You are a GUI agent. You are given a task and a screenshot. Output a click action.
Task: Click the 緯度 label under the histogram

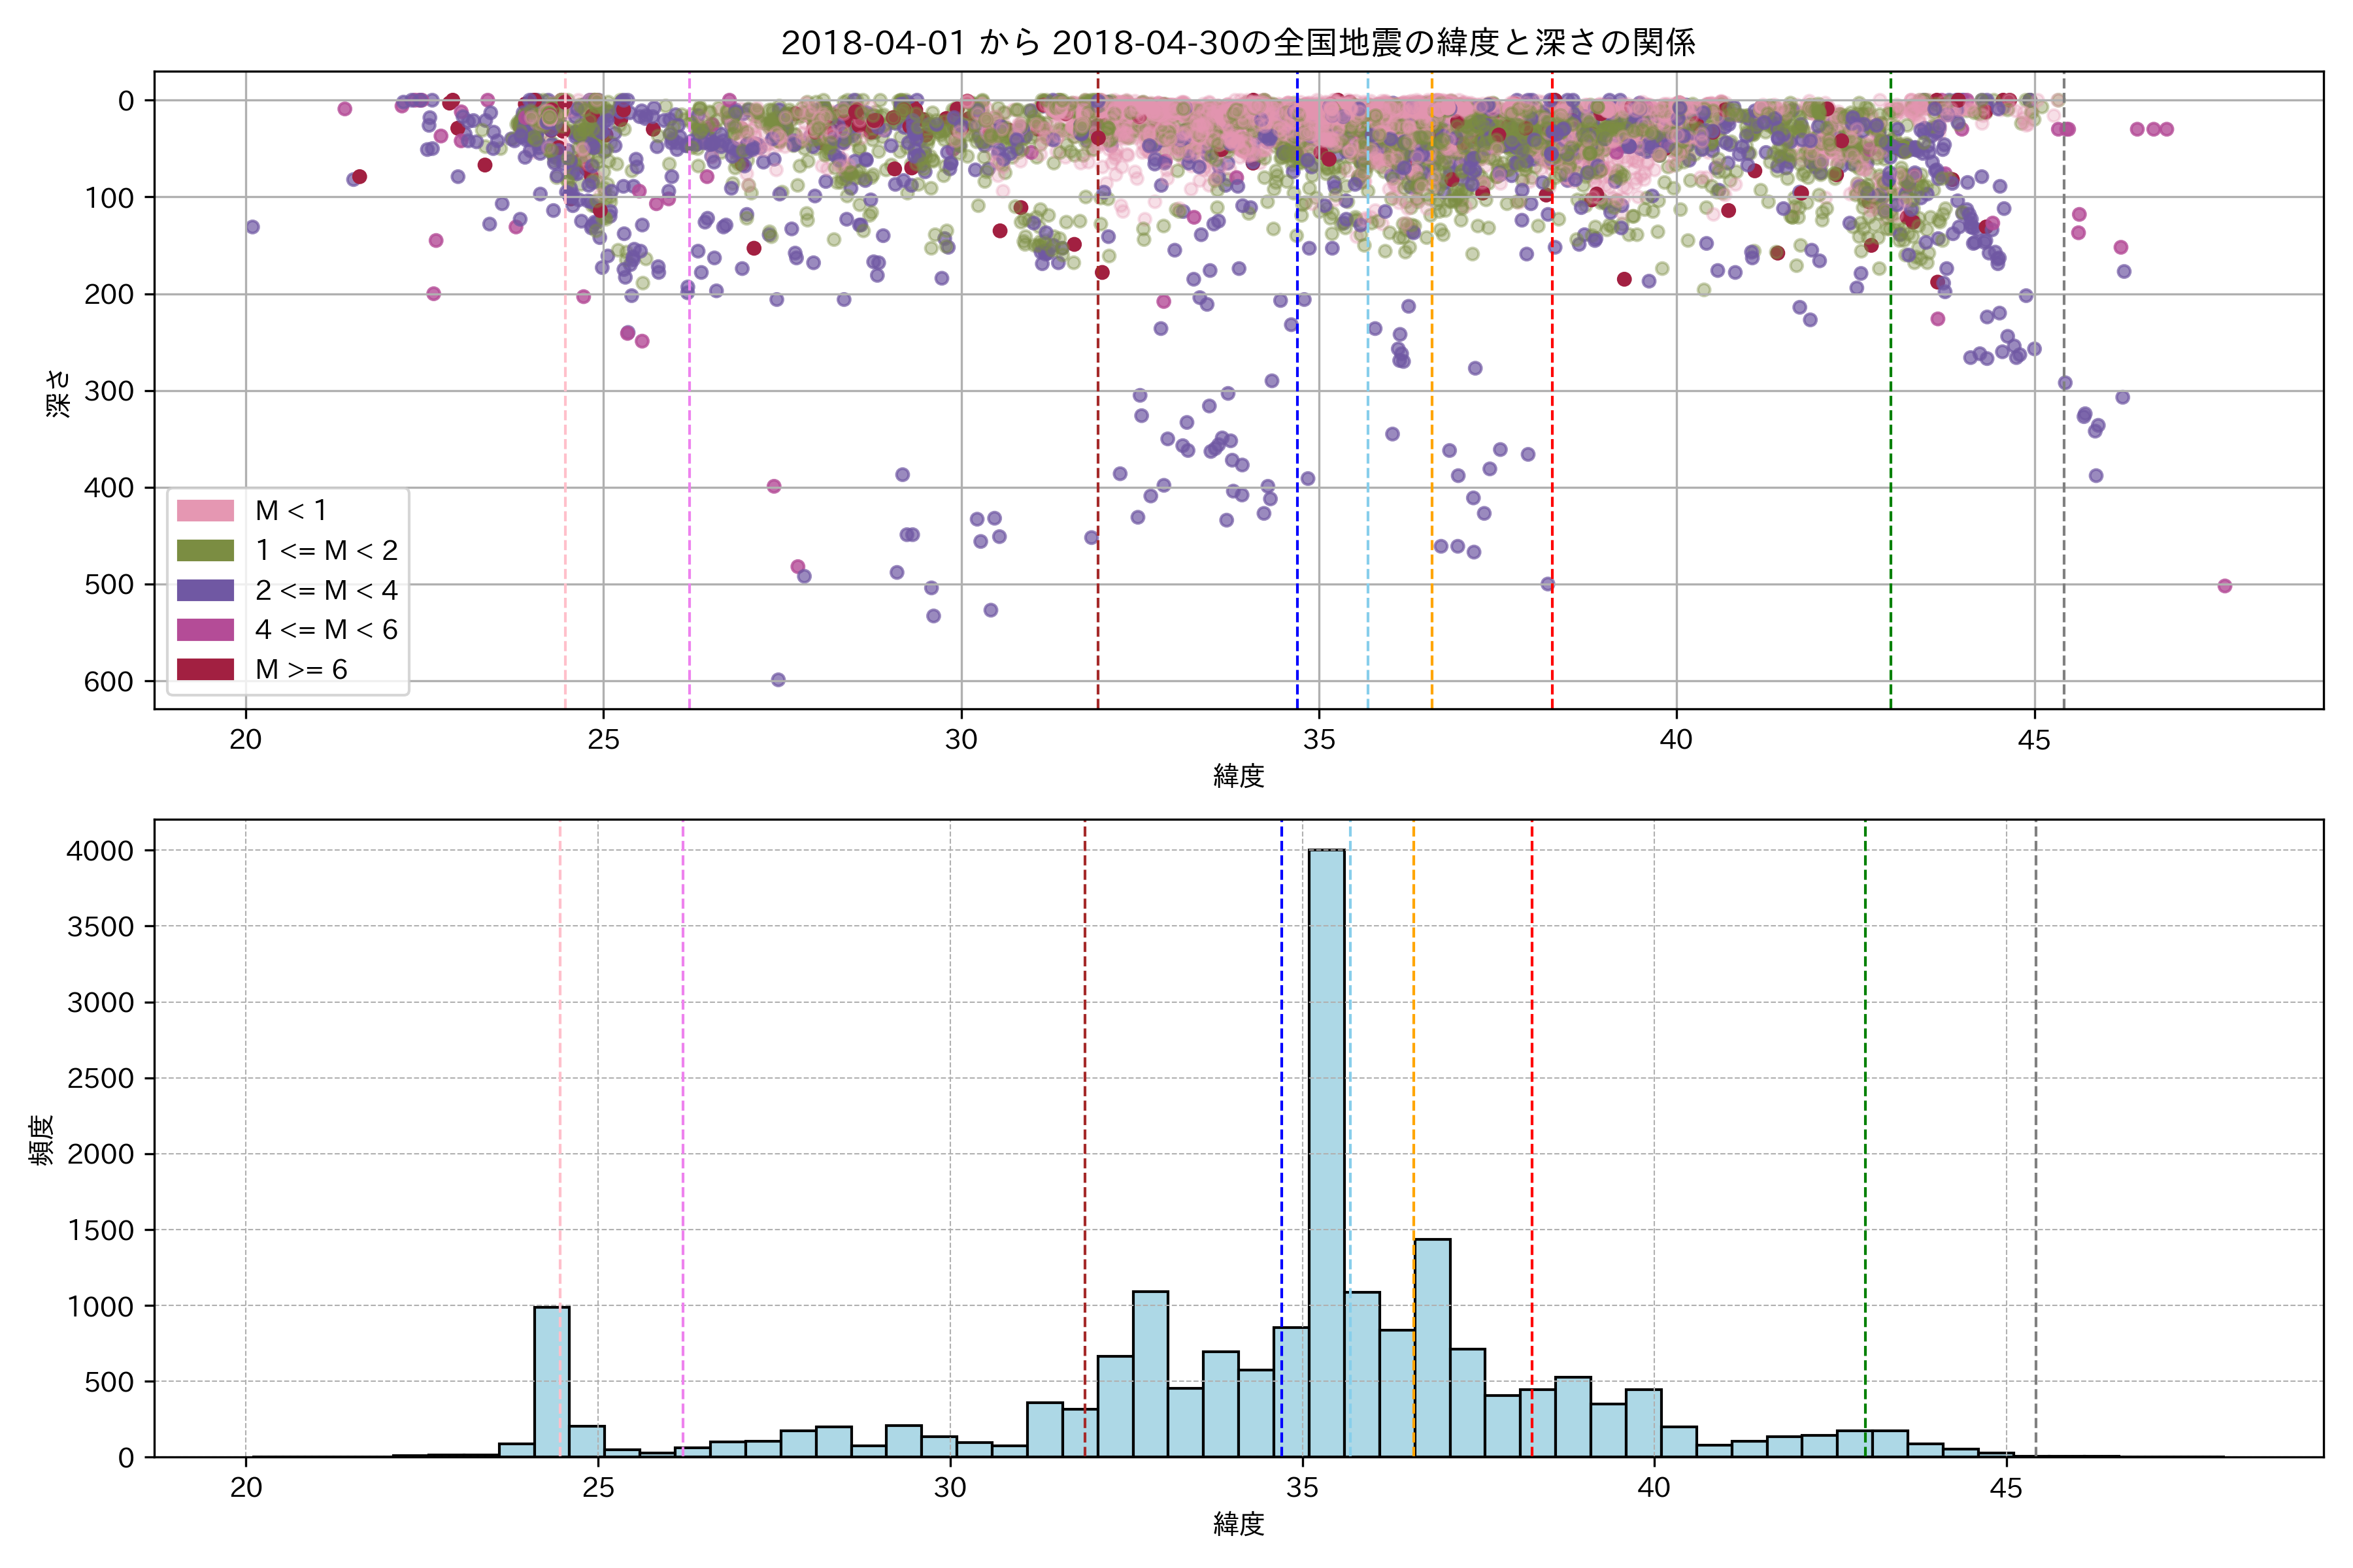(x=1239, y=1523)
